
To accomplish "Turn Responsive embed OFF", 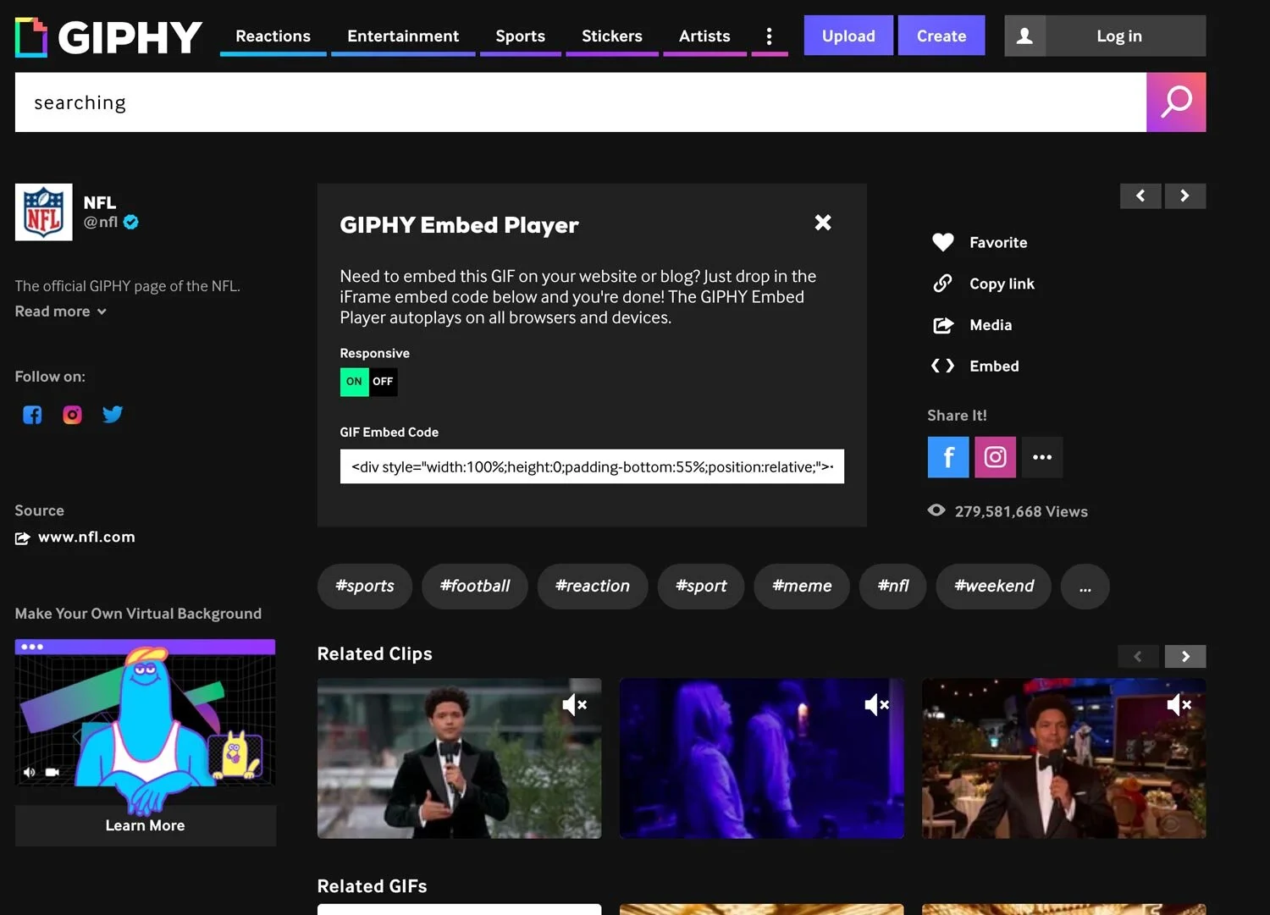I will pyautogui.click(x=383, y=382).
